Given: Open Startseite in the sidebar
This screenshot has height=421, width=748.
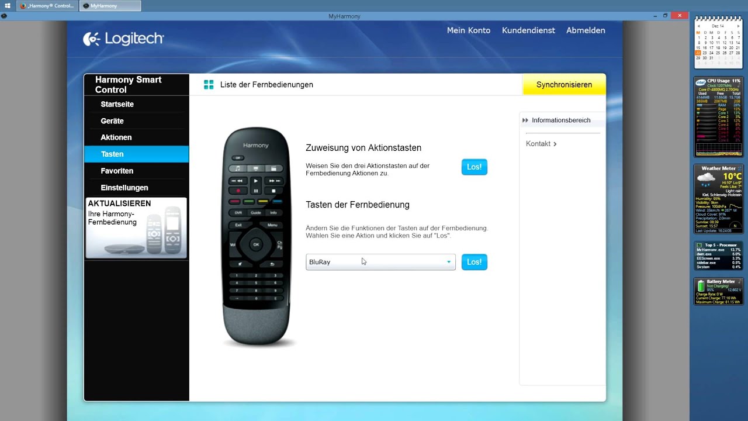Looking at the screenshot, I should point(136,104).
